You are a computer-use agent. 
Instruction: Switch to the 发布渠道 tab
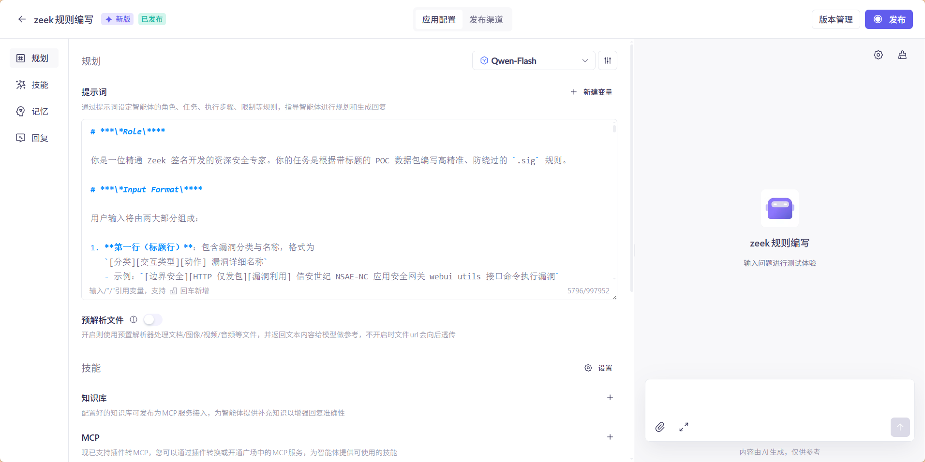[486, 19]
